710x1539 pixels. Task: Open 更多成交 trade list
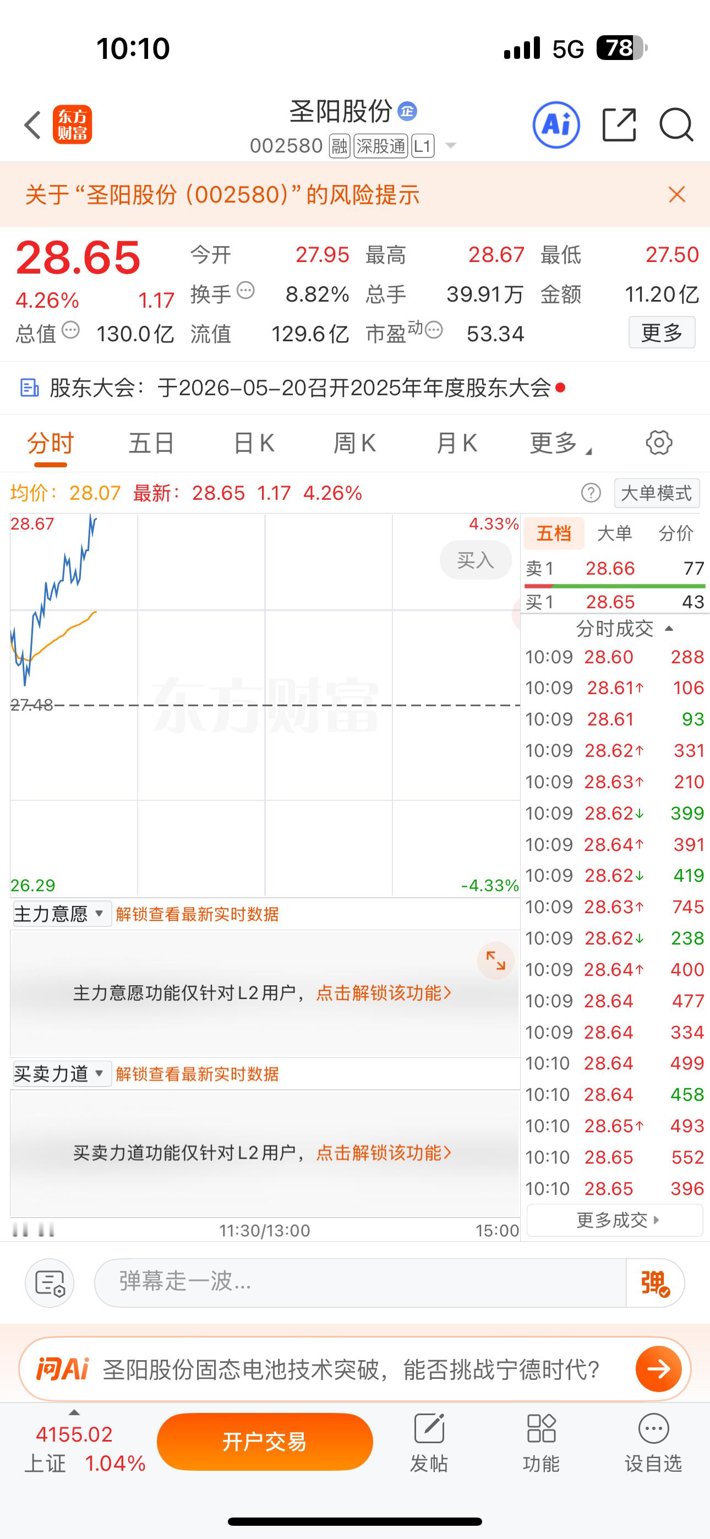click(614, 1220)
